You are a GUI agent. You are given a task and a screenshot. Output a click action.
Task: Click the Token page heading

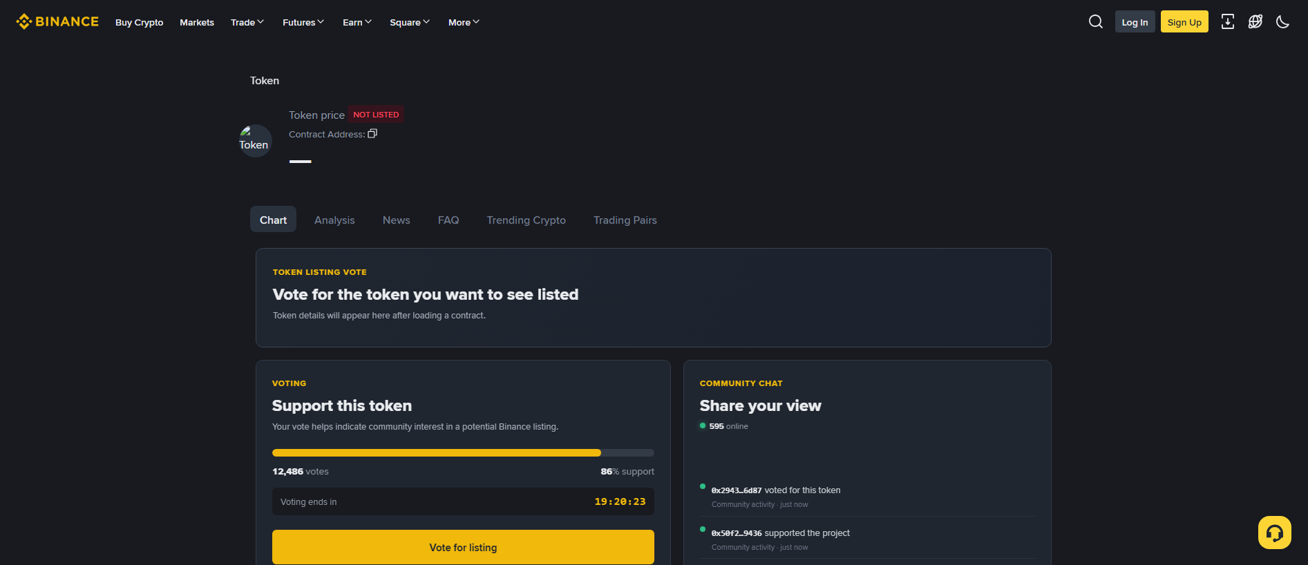[265, 80]
